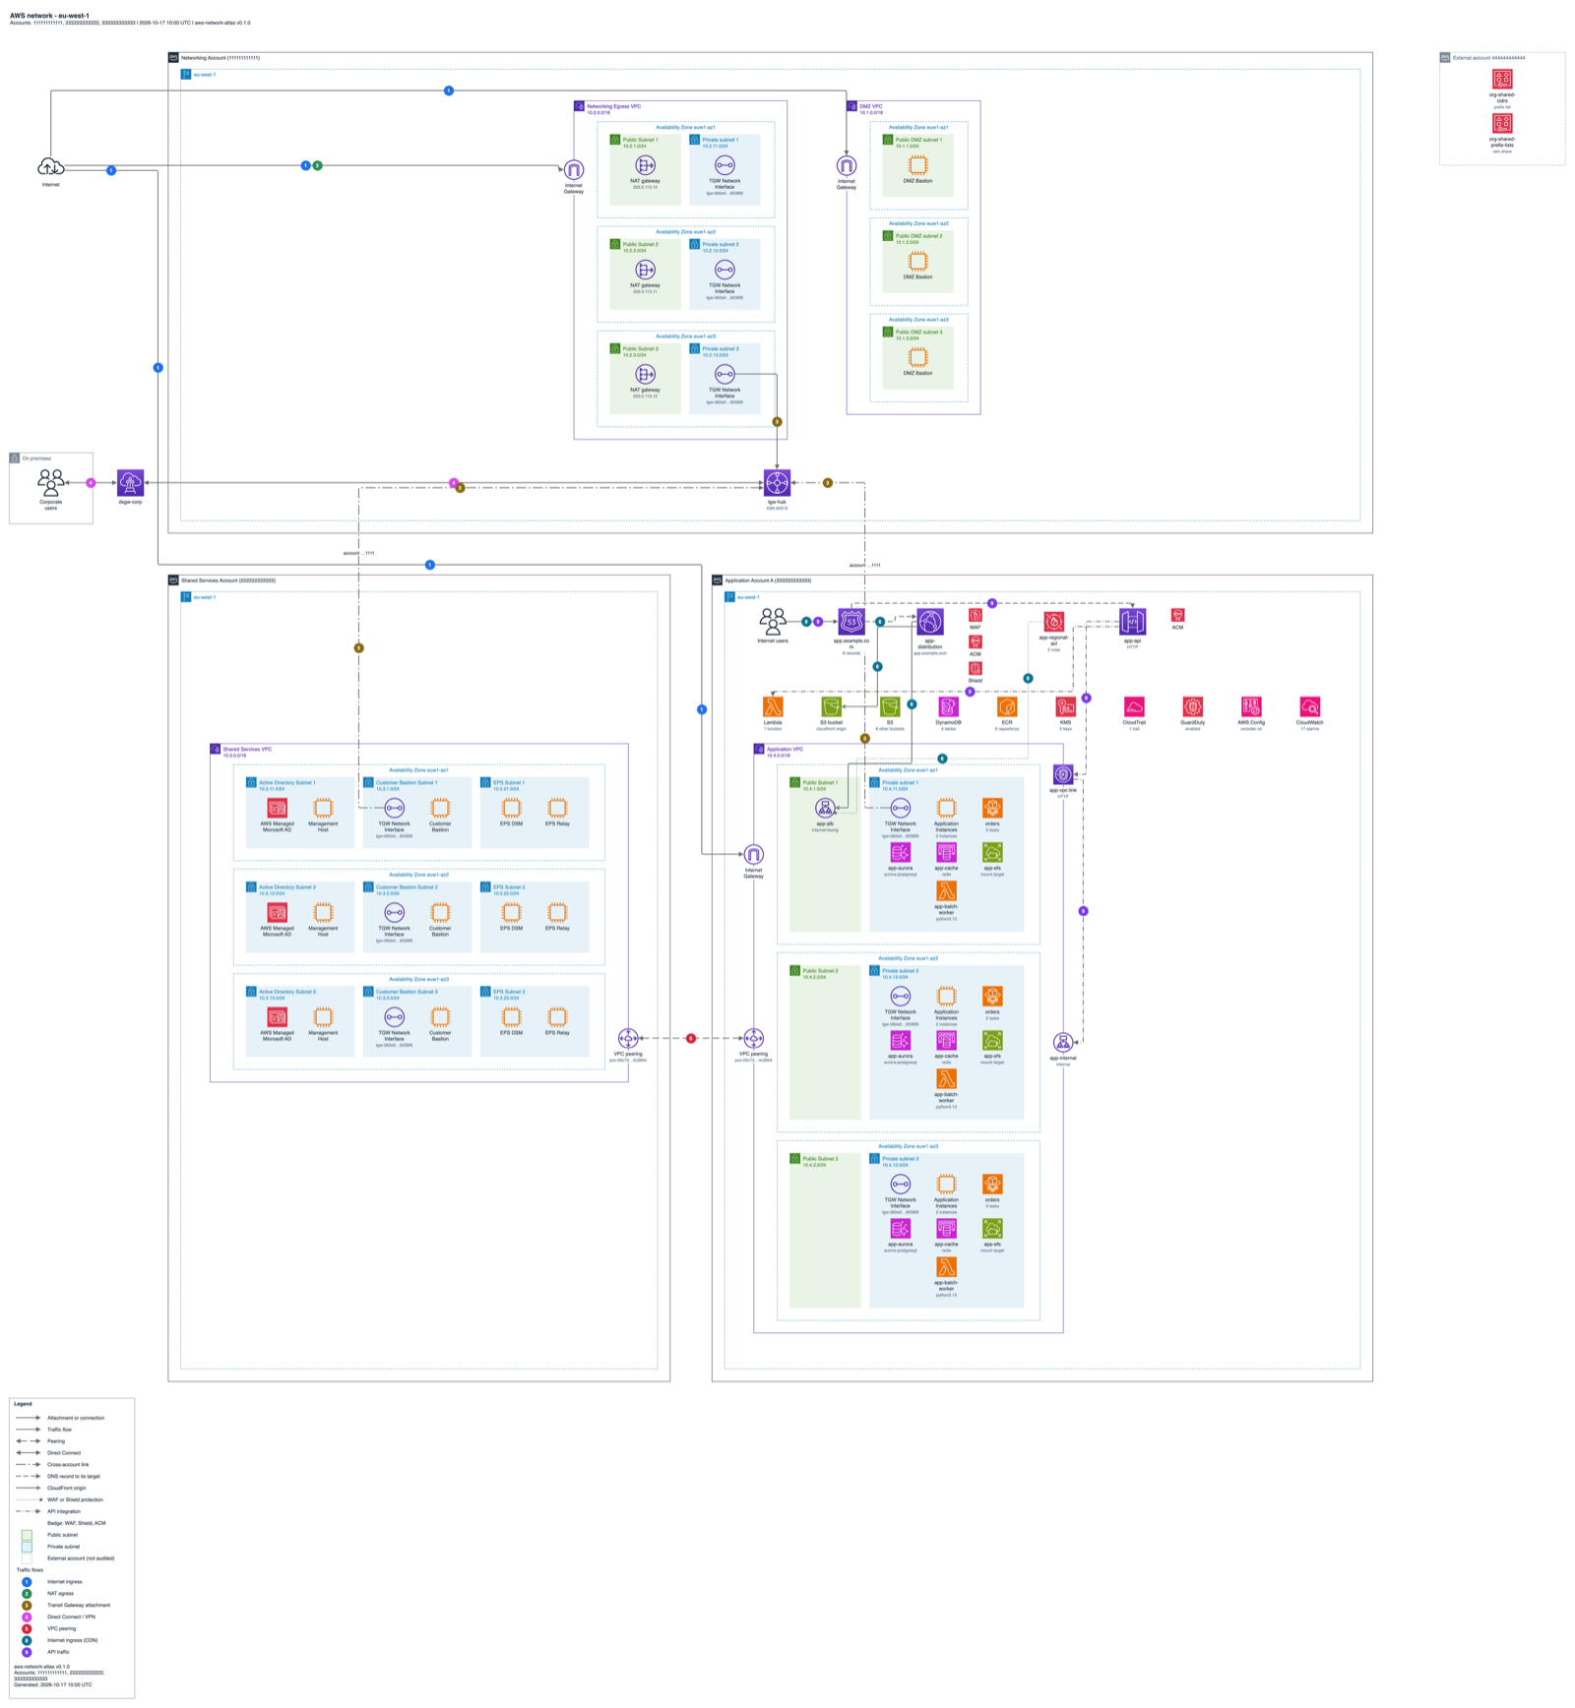Click the Internet users icon
The image size is (1575, 1708).
coord(773,621)
